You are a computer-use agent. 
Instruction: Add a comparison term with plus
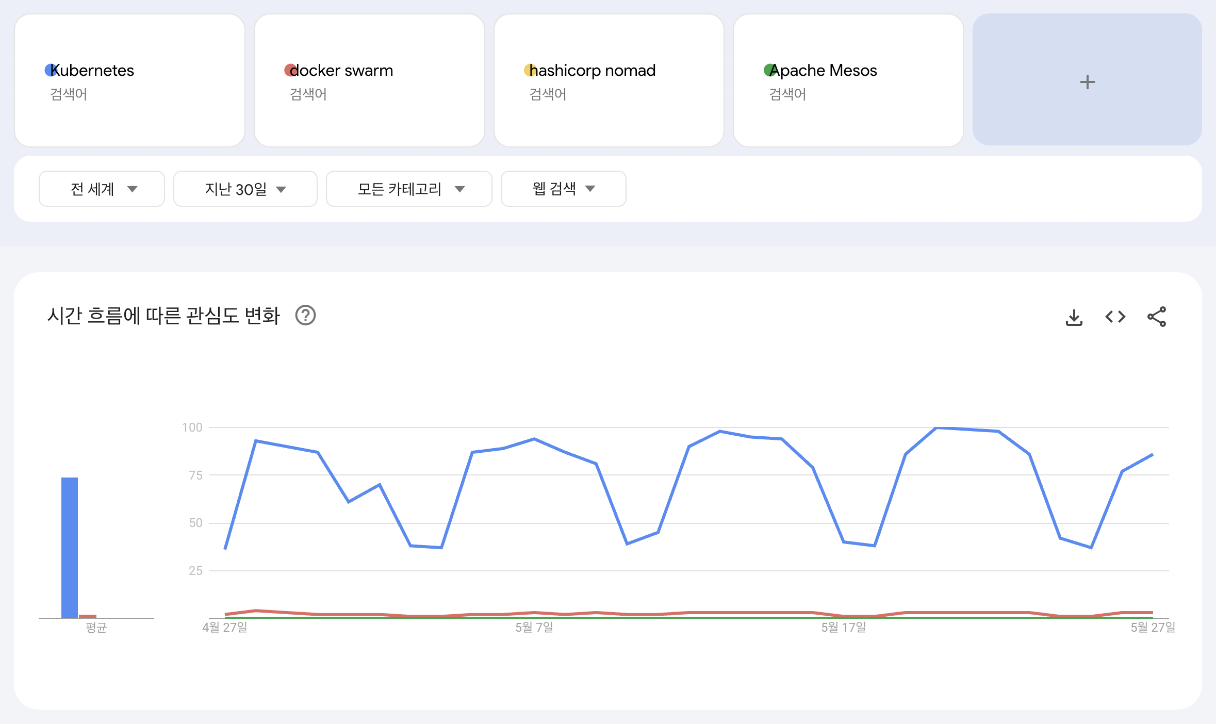point(1087,81)
